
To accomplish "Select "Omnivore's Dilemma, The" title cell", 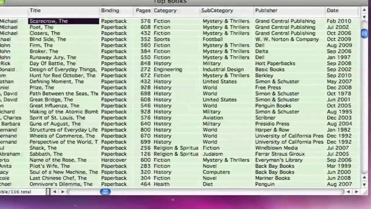I will (x=63, y=185).
